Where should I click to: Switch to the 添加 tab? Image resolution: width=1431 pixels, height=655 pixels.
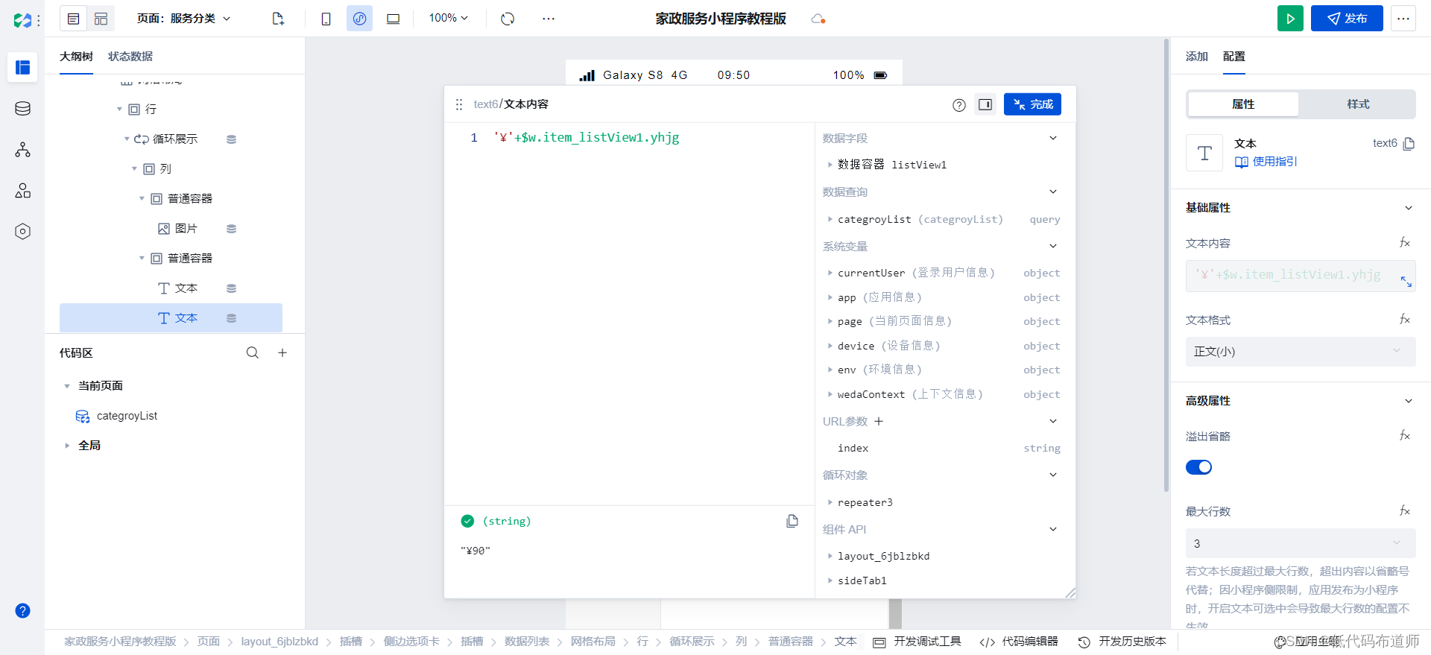(x=1197, y=57)
